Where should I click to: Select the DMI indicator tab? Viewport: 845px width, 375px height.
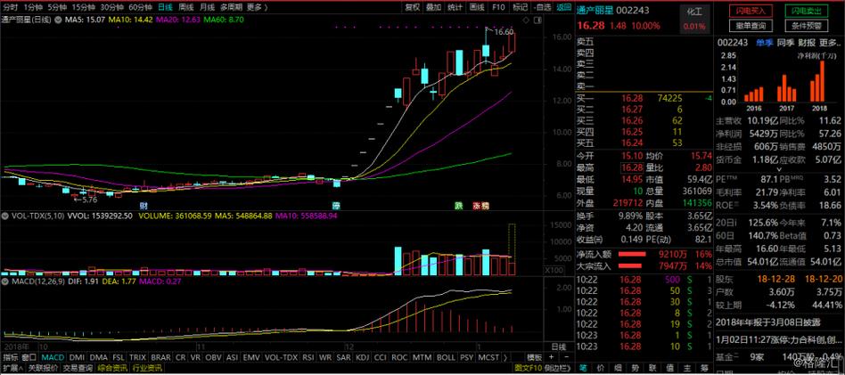point(77,357)
